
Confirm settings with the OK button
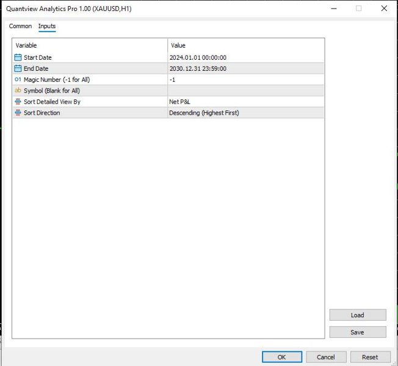[x=282, y=357]
